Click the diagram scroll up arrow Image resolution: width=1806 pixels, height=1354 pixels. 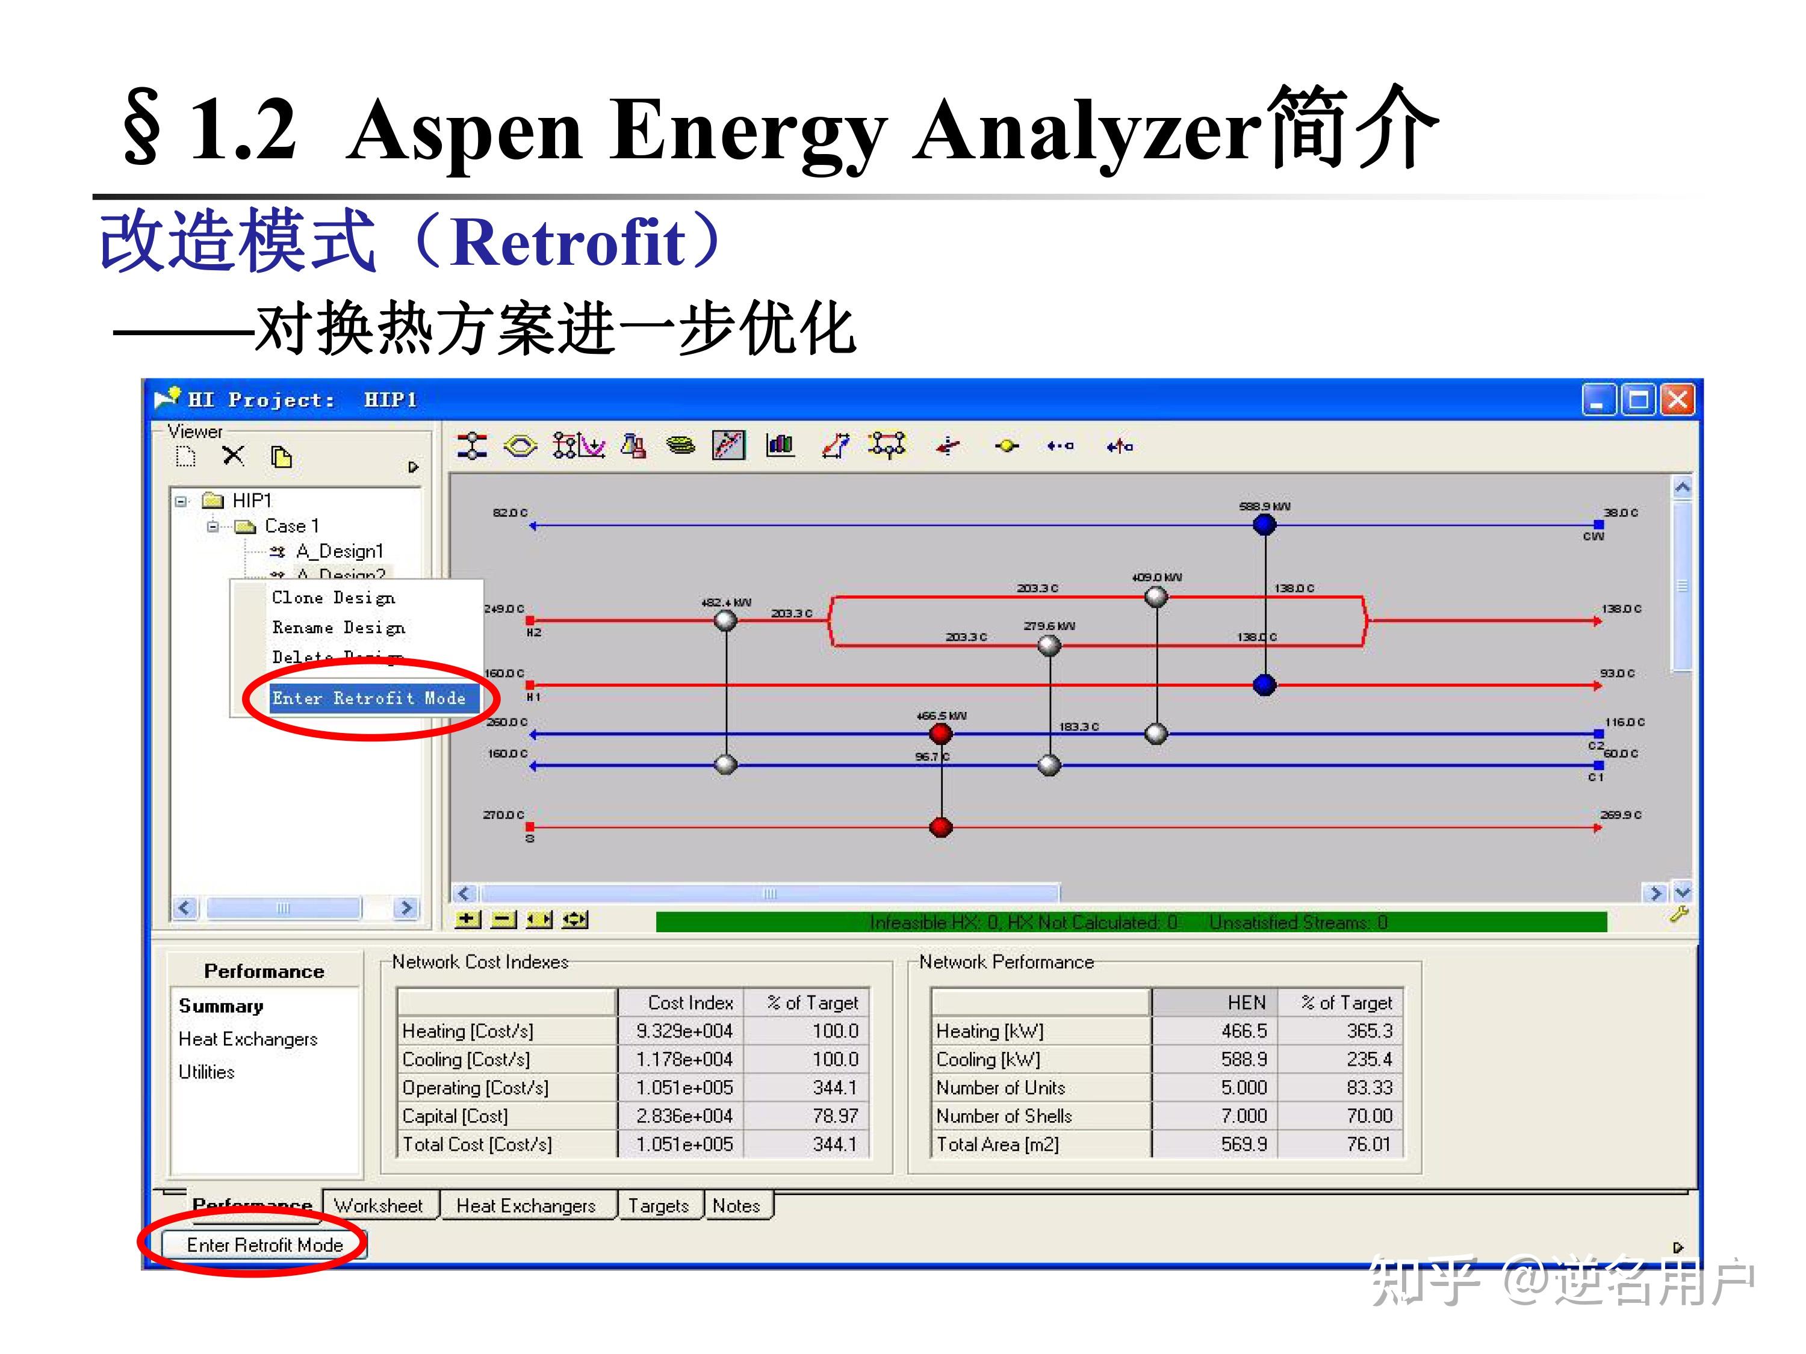(1683, 488)
